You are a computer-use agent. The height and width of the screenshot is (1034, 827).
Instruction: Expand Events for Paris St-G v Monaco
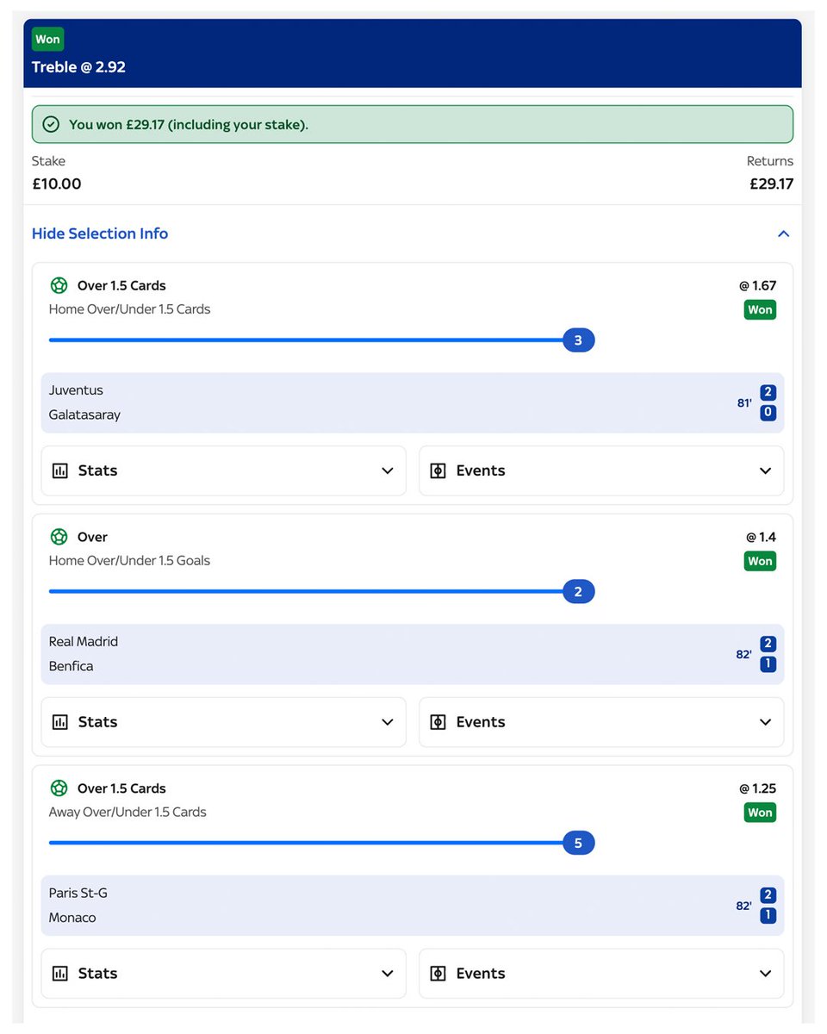[601, 974]
